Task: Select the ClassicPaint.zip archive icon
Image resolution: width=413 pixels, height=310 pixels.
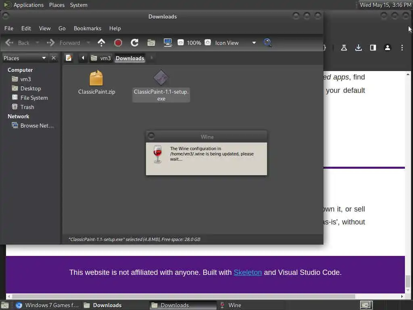Action: pyautogui.click(x=96, y=78)
